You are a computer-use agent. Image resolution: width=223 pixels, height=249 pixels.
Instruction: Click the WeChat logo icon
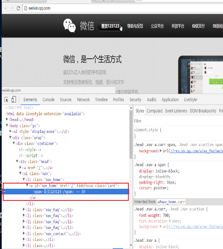69,26
